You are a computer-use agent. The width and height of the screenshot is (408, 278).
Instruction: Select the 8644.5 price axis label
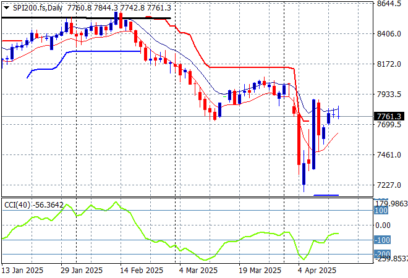(389, 4)
